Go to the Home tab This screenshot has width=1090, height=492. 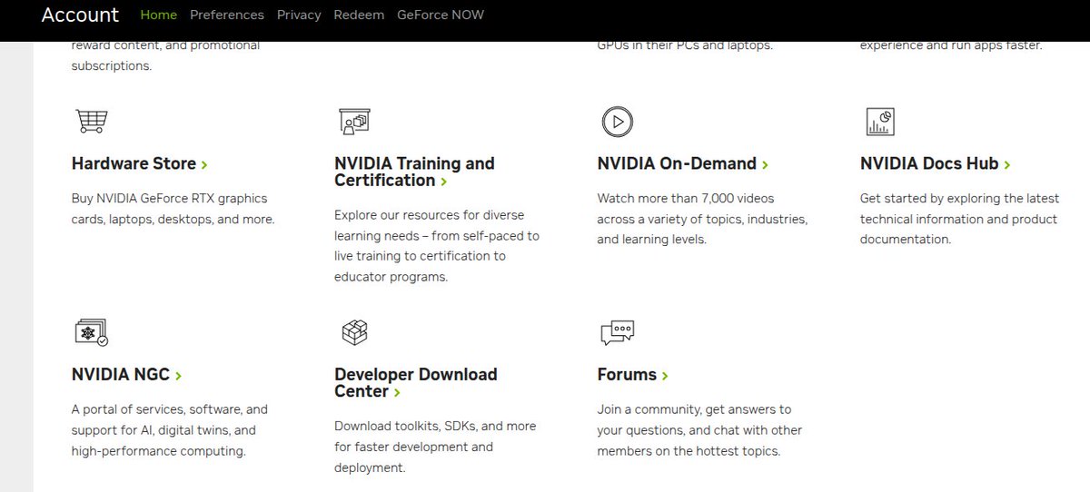point(159,15)
